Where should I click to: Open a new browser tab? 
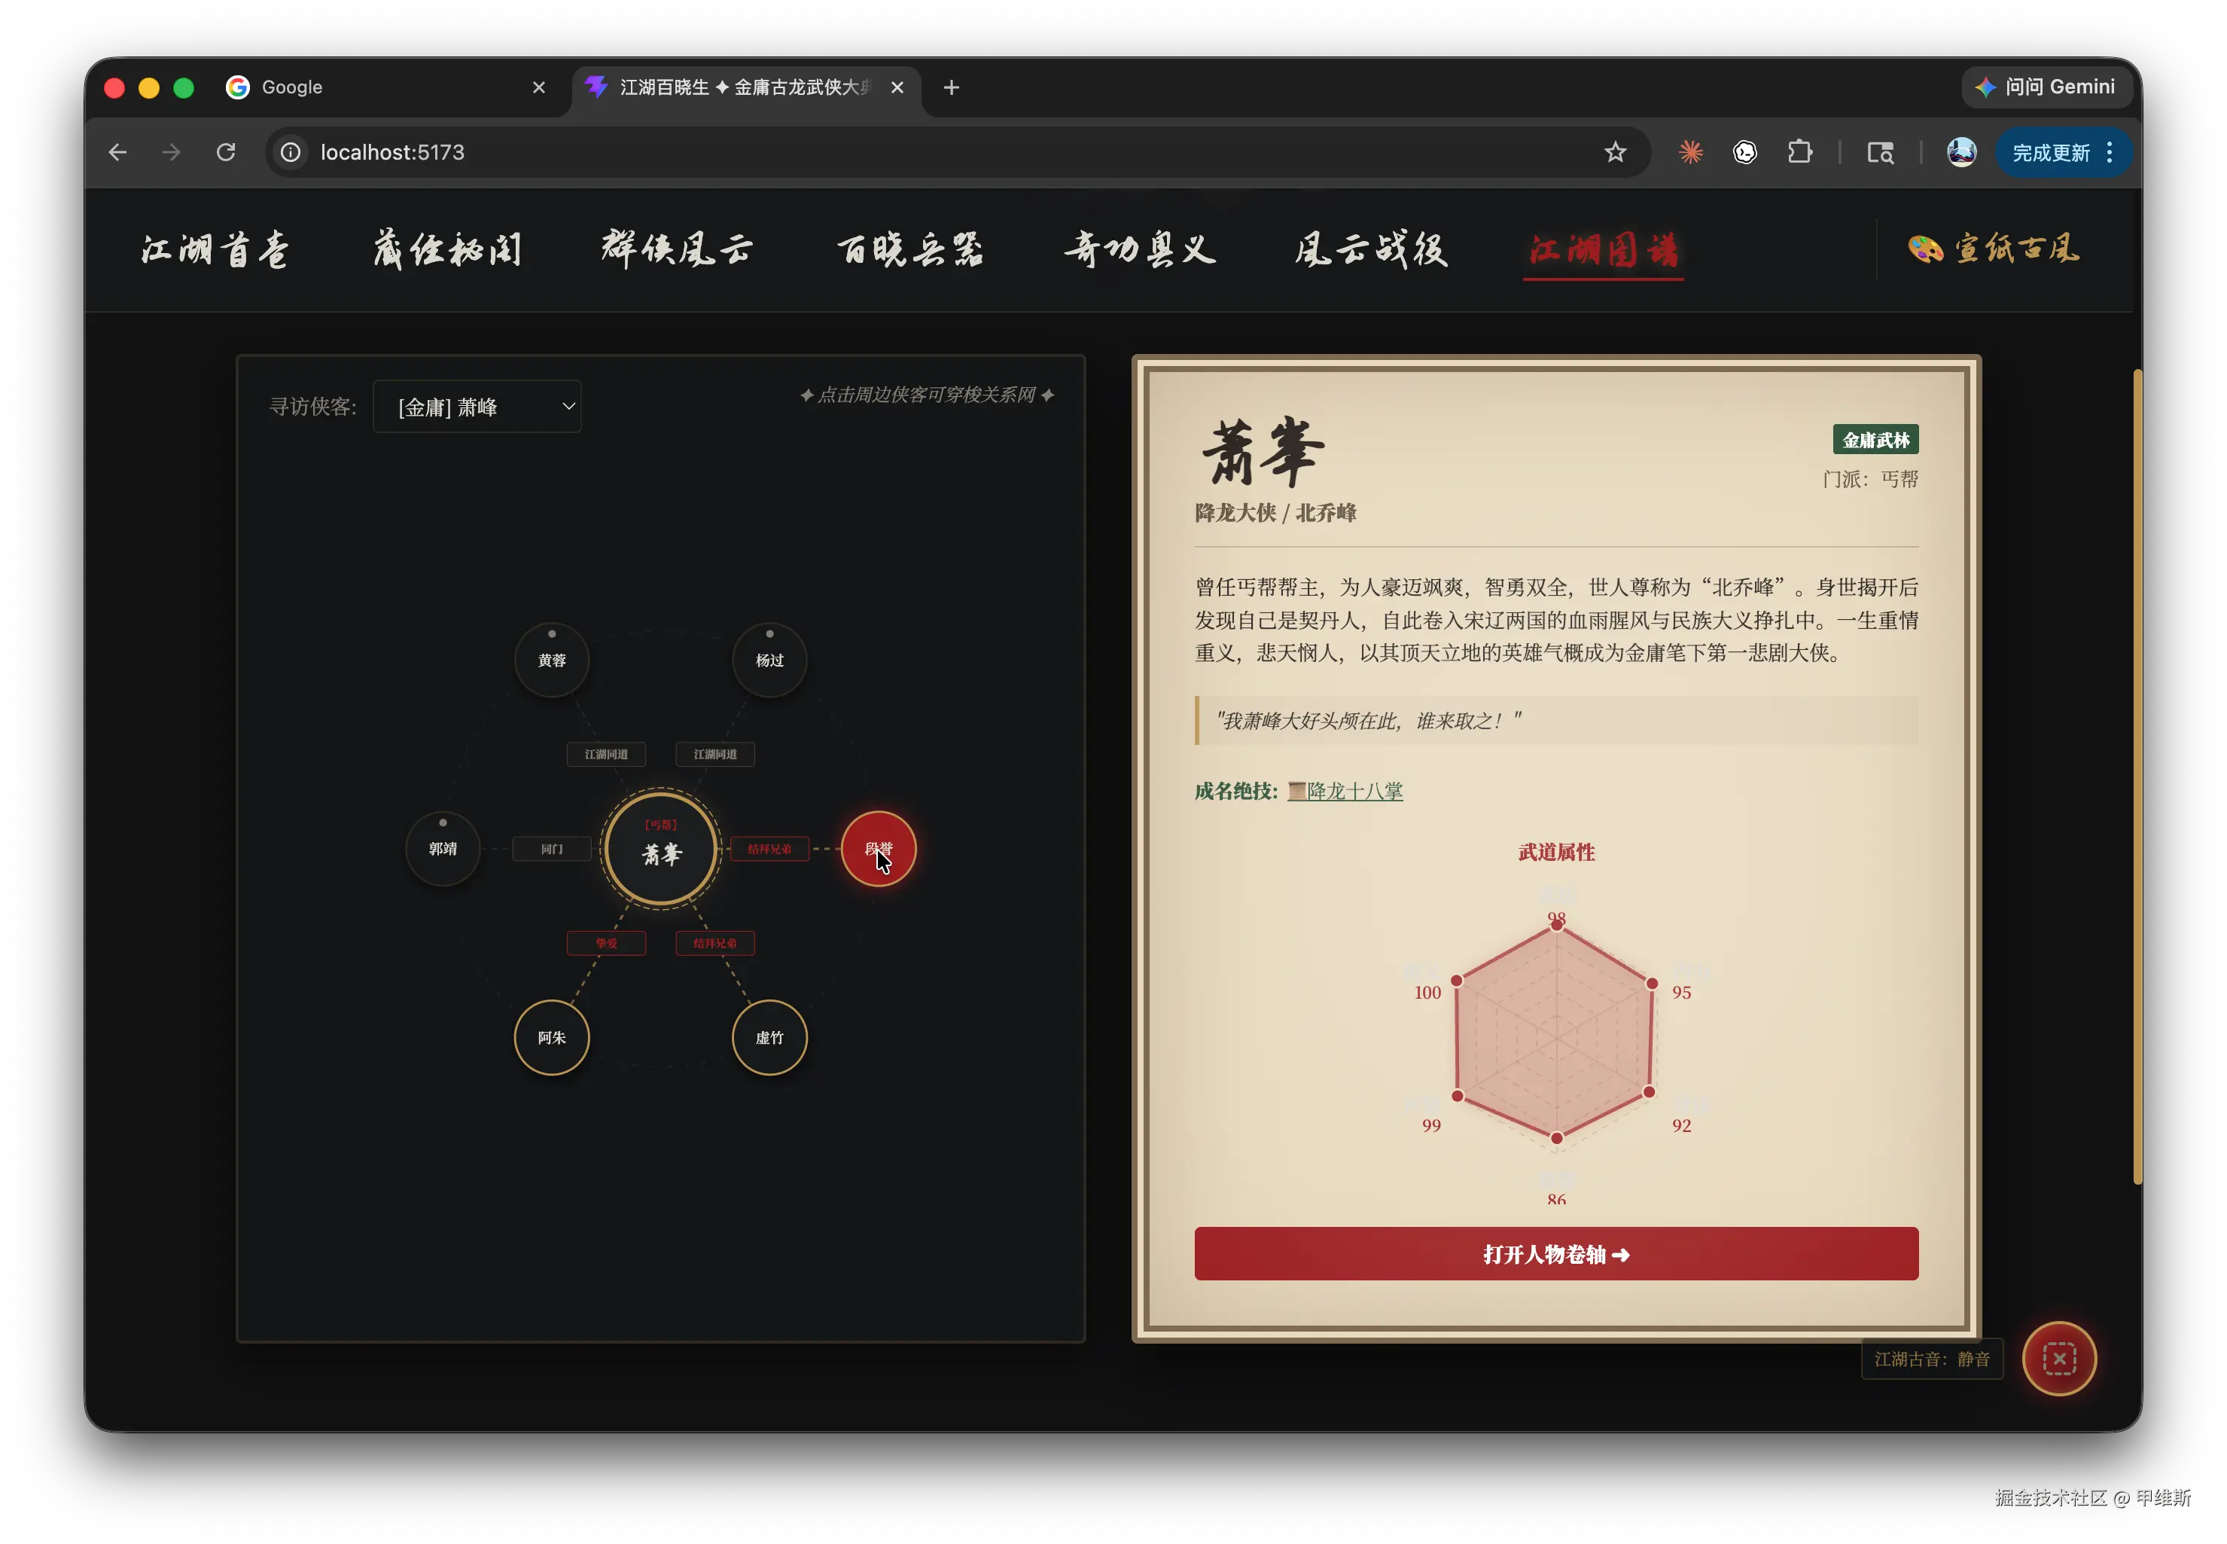pyautogui.click(x=952, y=87)
